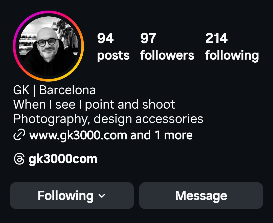View the story via profile picture
The image size is (273, 223).
(48, 46)
